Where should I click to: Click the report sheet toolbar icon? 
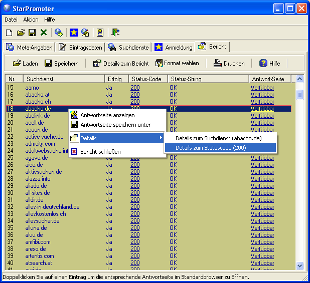[100, 33]
